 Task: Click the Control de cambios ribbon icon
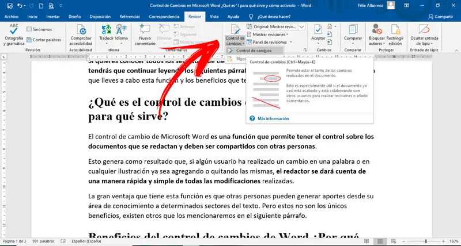(x=235, y=30)
